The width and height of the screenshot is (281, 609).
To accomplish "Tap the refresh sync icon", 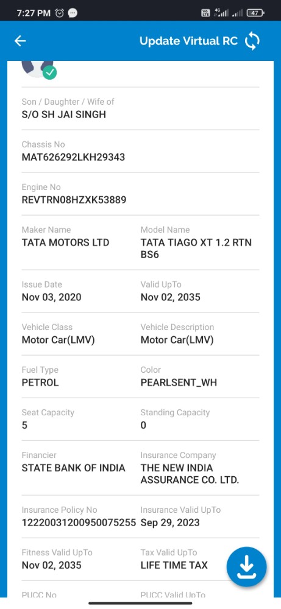I will (252, 41).
